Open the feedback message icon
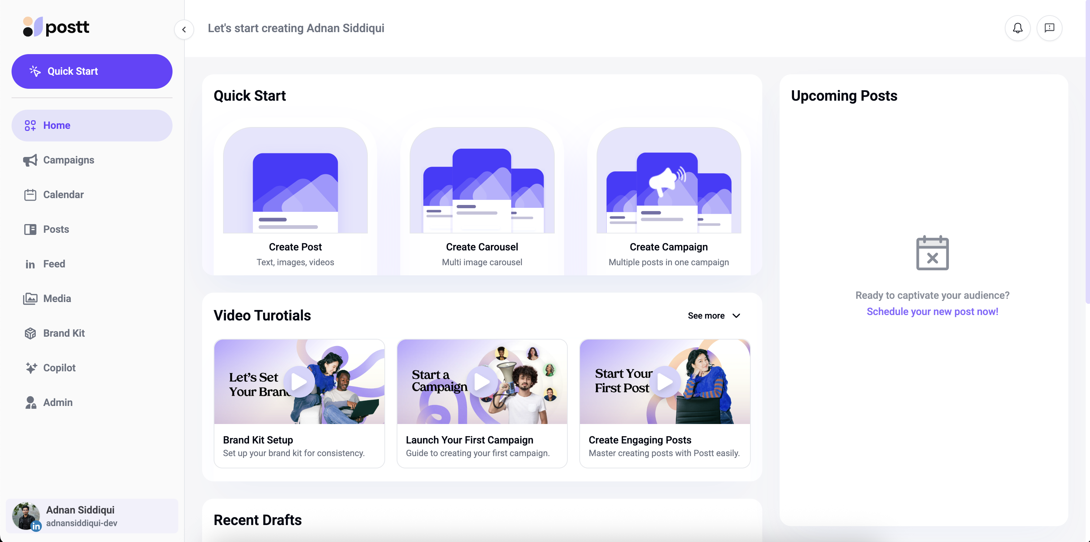Viewport: 1090px width, 542px height. pyautogui.click(x=1049, y=28)
